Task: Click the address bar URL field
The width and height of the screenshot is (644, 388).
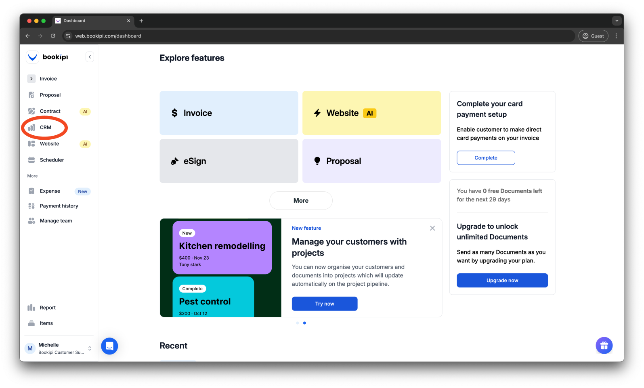Action: (x=319, y=36)
